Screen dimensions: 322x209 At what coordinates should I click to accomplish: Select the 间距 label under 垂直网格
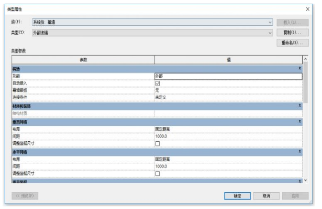[x=16, y=136]
